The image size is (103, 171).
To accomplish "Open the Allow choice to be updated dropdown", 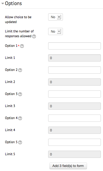I will point(55,17).
